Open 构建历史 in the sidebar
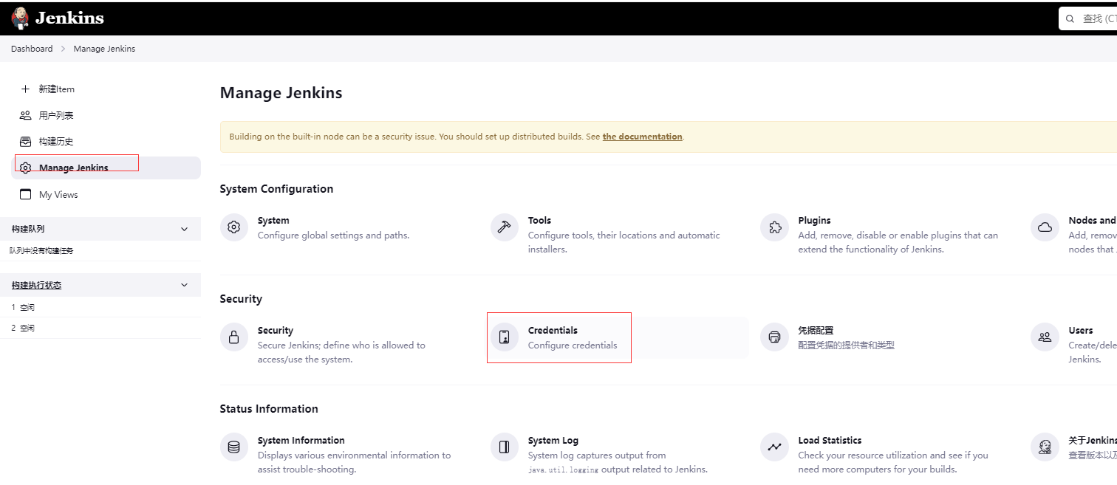Viewport: 1117px width, 485px height. point(56,142)
